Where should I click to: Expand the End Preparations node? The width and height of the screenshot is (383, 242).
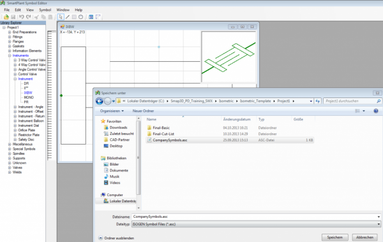(x=10, y=32)
